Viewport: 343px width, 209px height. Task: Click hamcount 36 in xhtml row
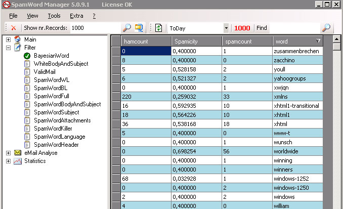coord(146,124)
